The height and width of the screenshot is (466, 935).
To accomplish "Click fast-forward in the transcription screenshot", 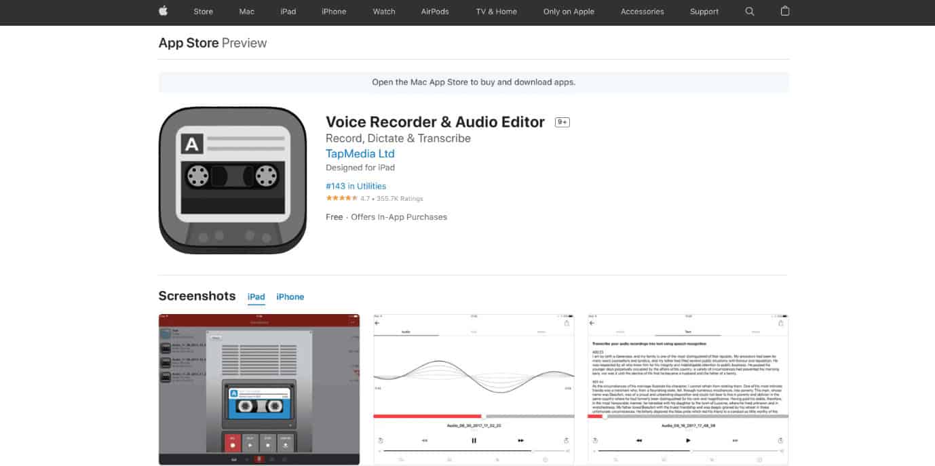I will 735,440.
